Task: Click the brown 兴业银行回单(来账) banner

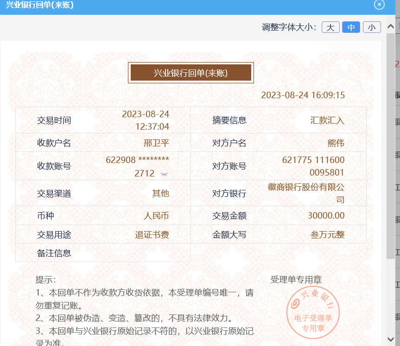Action: 190,73
